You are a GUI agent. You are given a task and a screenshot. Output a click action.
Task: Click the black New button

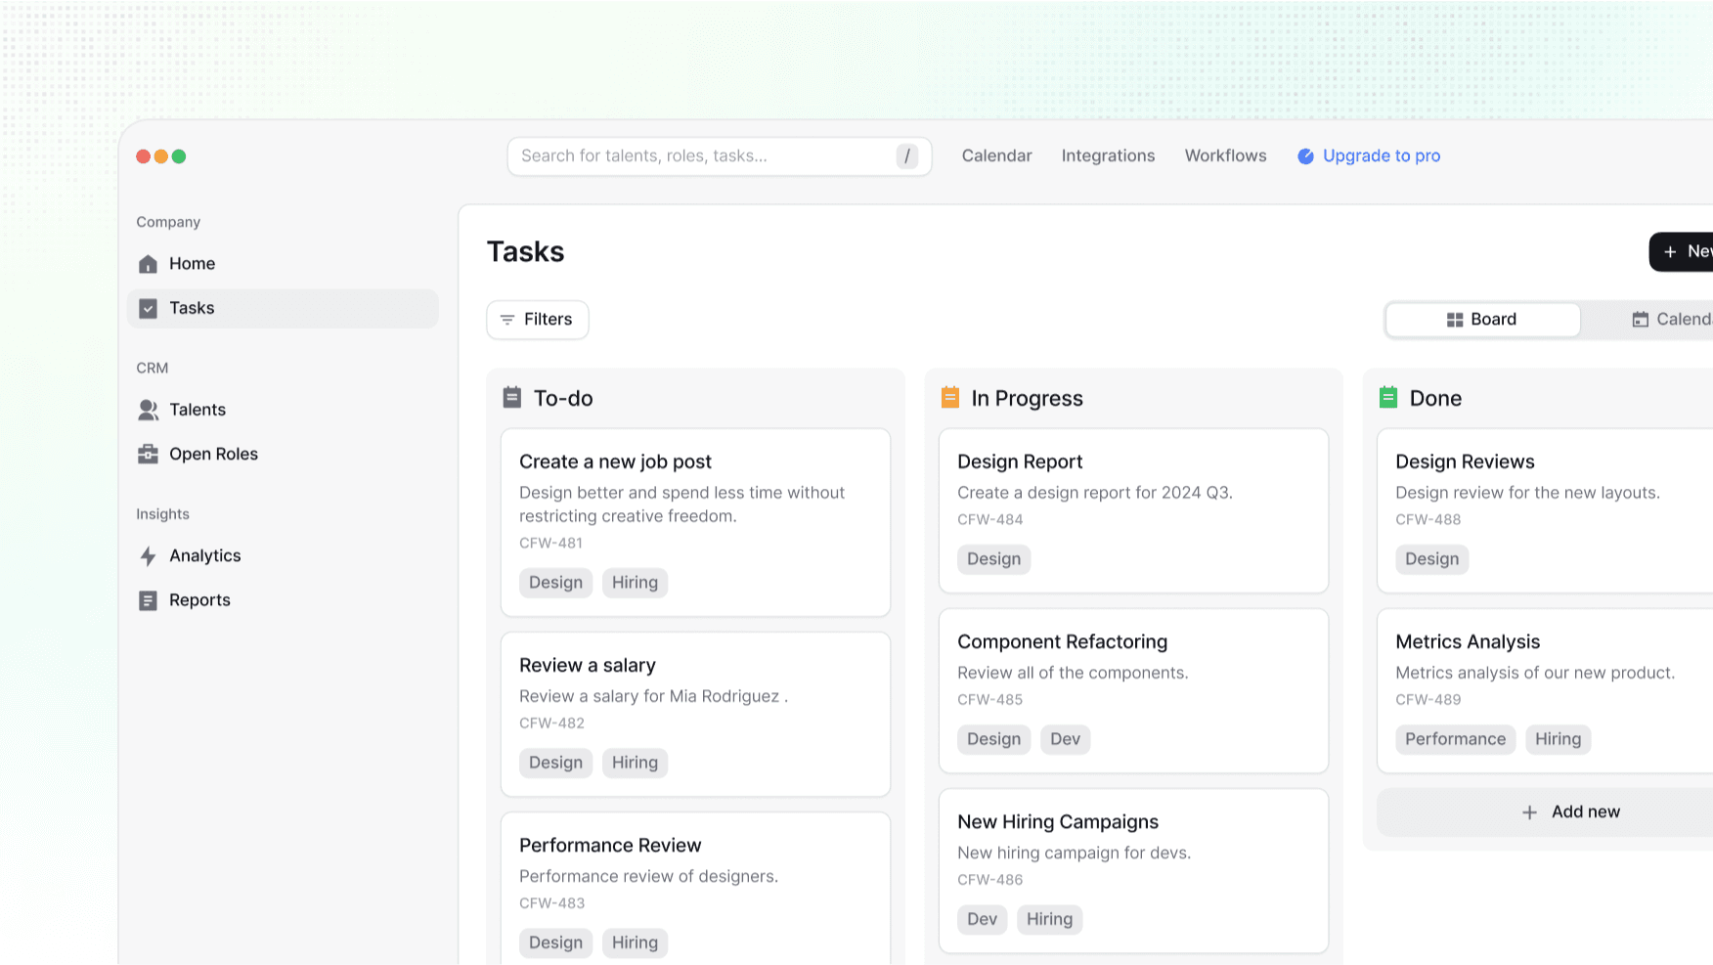pos(1686,252)
